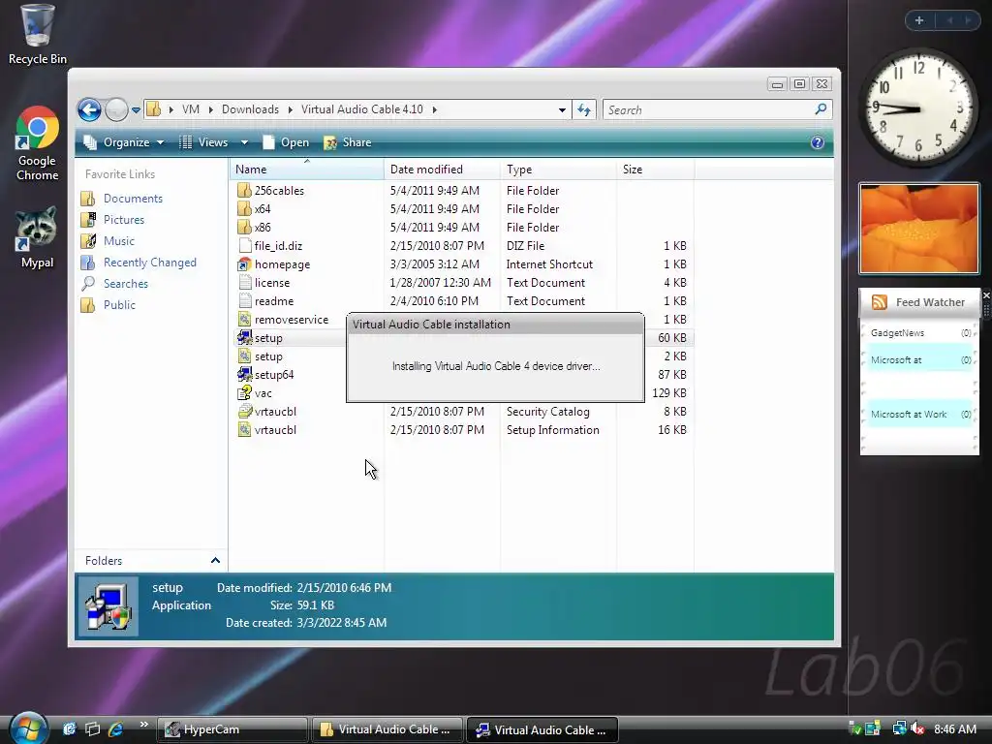Click the Show Desktop quick launch icon
Screen dimensions: 992x744
tap(69, 728)
